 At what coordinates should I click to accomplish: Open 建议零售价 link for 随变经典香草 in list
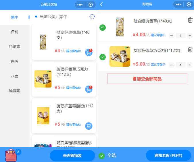pos(74,51)
